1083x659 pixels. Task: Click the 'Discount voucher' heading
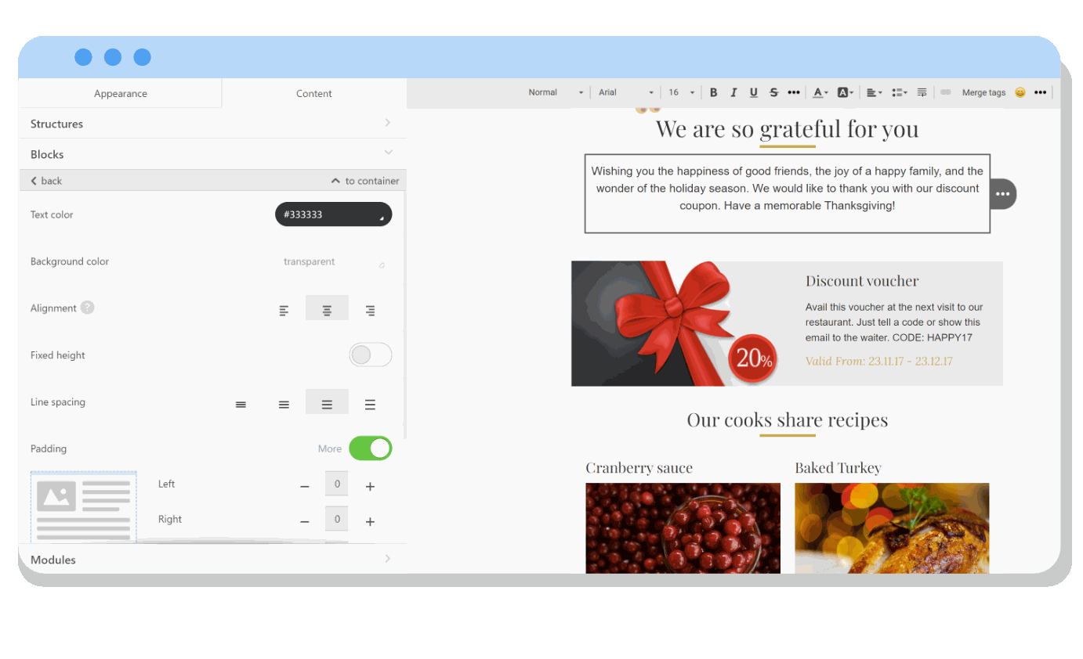coord(862,281)
